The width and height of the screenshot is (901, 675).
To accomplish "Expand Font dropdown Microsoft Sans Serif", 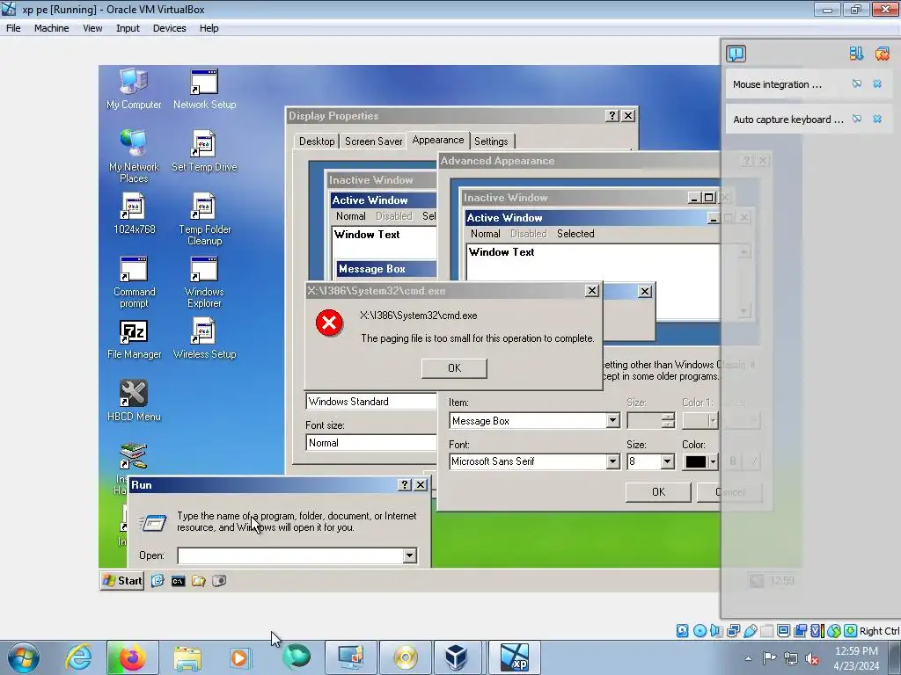I will coord(612,461).
